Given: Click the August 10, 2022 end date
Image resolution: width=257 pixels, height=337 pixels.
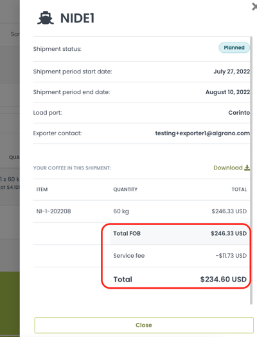Looking at the screenshot, I should pyautogui.click(x=227, y=92).
